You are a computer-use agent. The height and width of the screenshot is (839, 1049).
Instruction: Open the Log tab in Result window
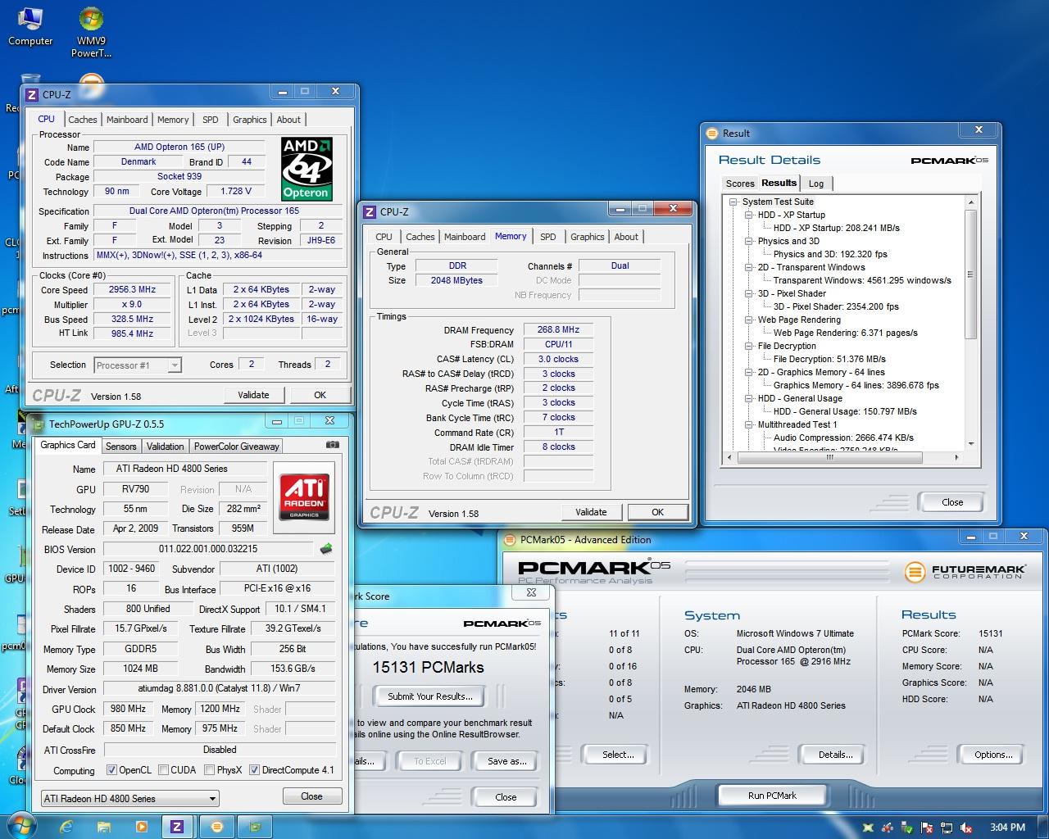pos(816,184)
